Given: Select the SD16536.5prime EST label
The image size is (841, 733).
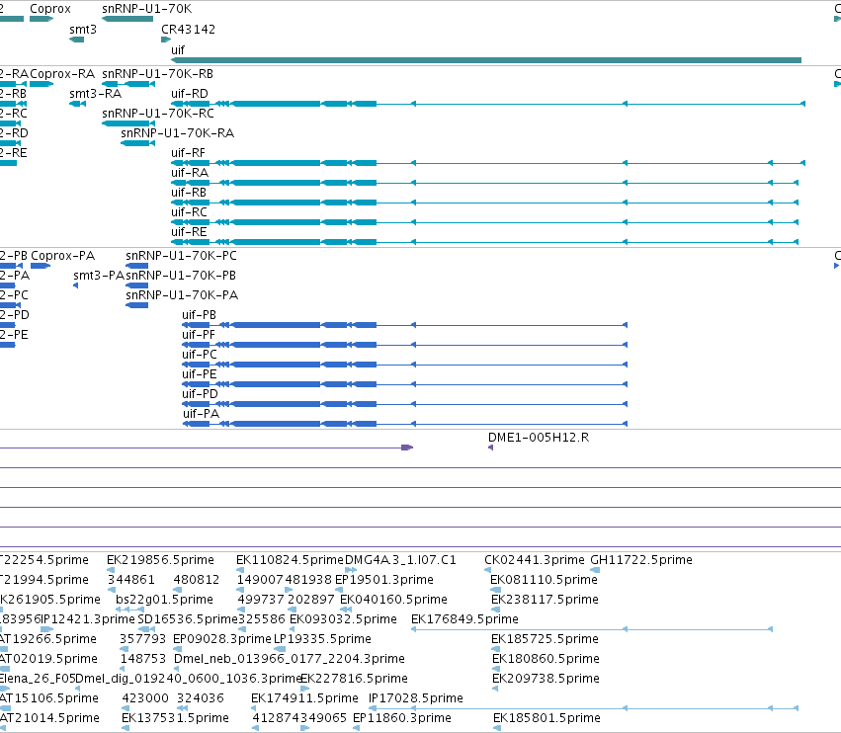Looking at the screenshot, I should [x=188, y=619].
